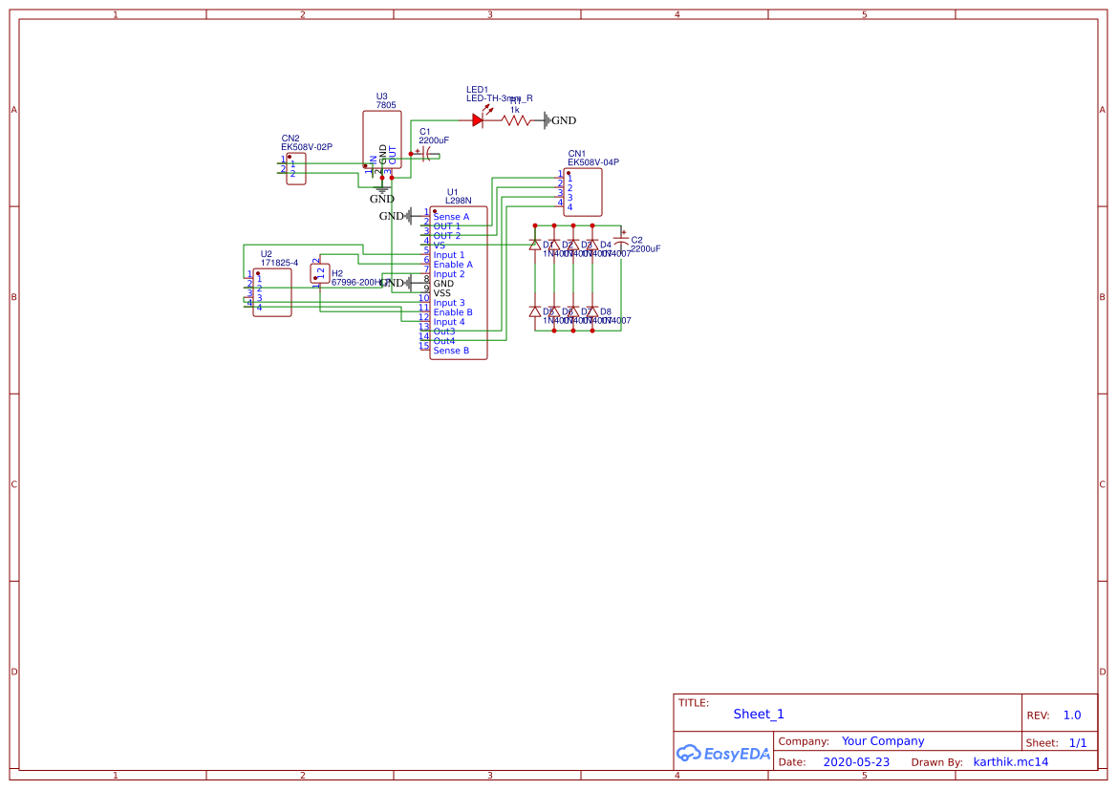
Task: Select the L298N driver IC U1
Action: (457, 282)
